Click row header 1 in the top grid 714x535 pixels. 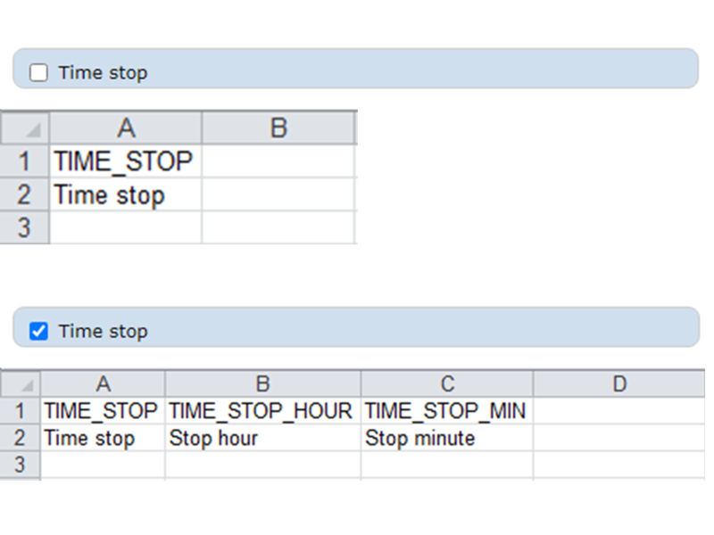[x=24, y=161]
